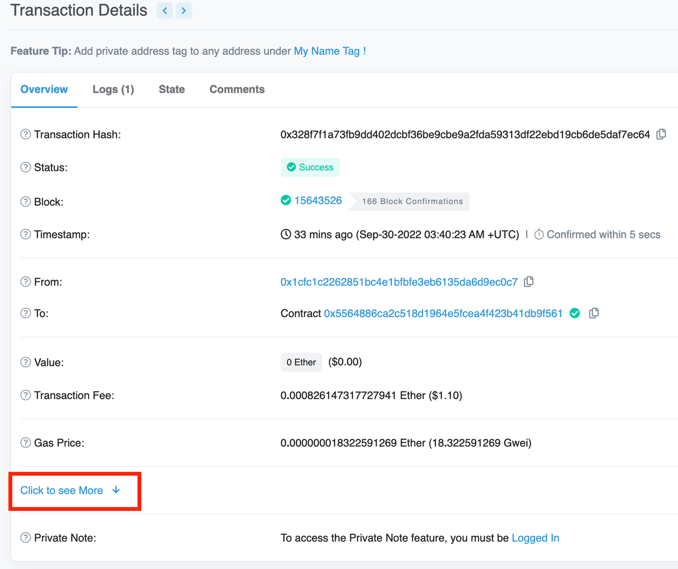Click the Logged In link
This screenshot has height=569, width=678.
click(x=535, y=538)
